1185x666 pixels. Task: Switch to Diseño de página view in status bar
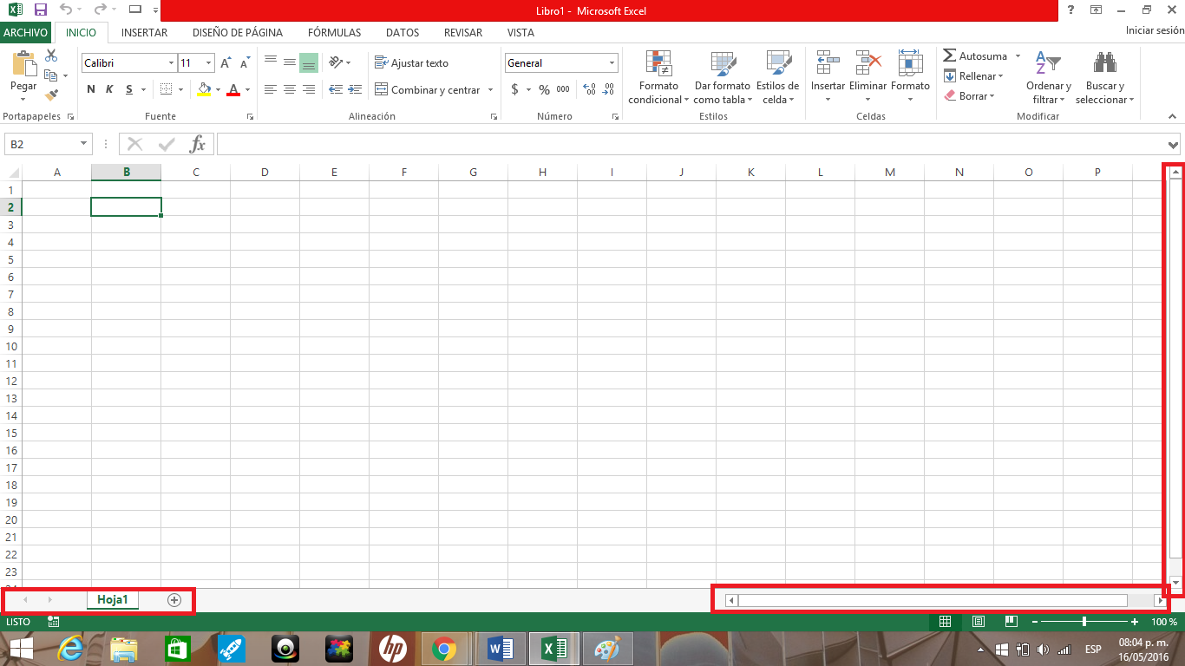(979, 621)
